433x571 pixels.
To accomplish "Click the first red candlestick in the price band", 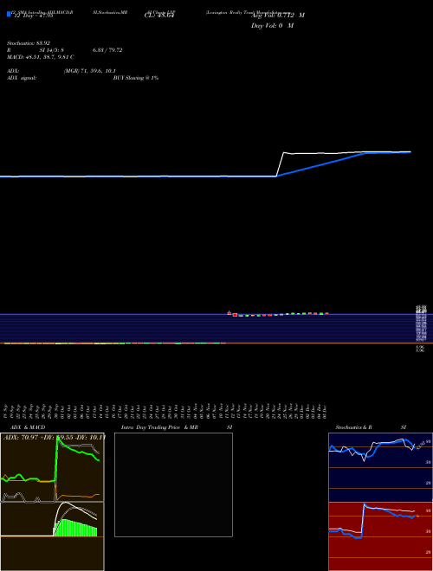I will (229, 313).
